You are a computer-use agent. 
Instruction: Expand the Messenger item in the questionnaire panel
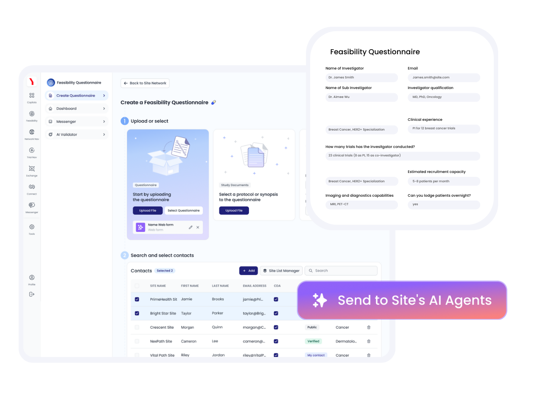[76, 121]
